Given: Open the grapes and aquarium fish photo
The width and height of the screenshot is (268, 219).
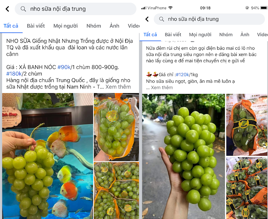Looking at the screenshot, I should 47,156.
